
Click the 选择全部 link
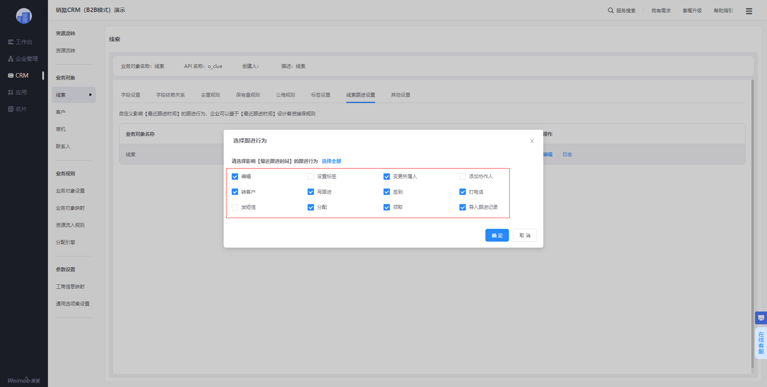tap(332, 161)
